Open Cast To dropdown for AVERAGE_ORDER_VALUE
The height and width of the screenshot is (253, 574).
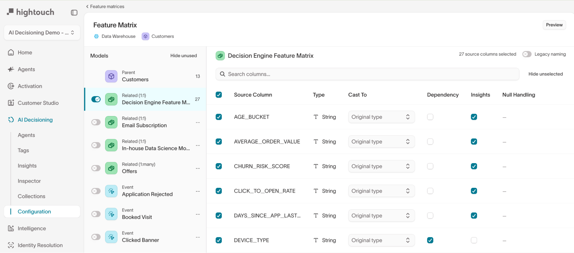click(381, 142)
